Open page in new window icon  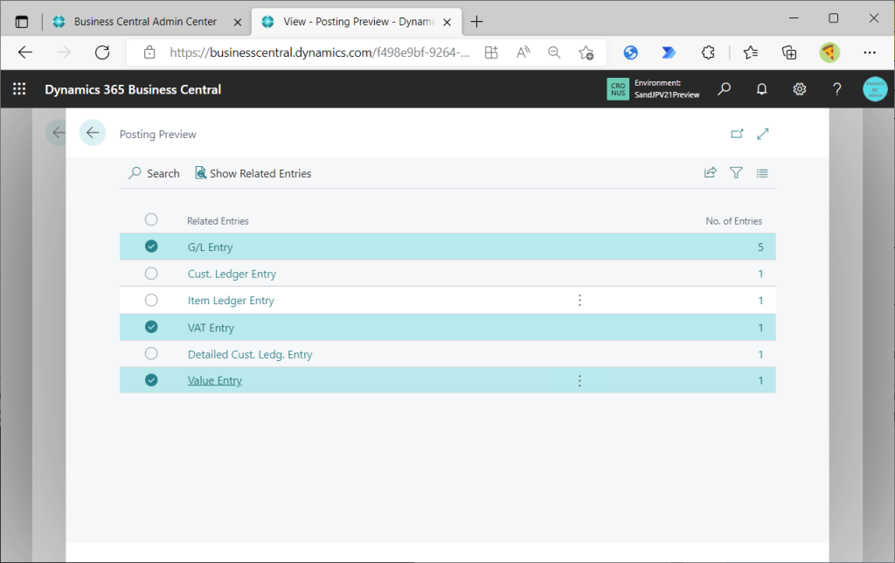(737, 134)
